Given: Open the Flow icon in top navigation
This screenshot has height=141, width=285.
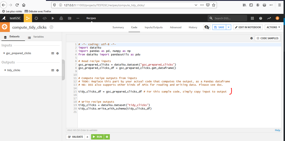Looking at the screenshot, I should pos(28,18).
